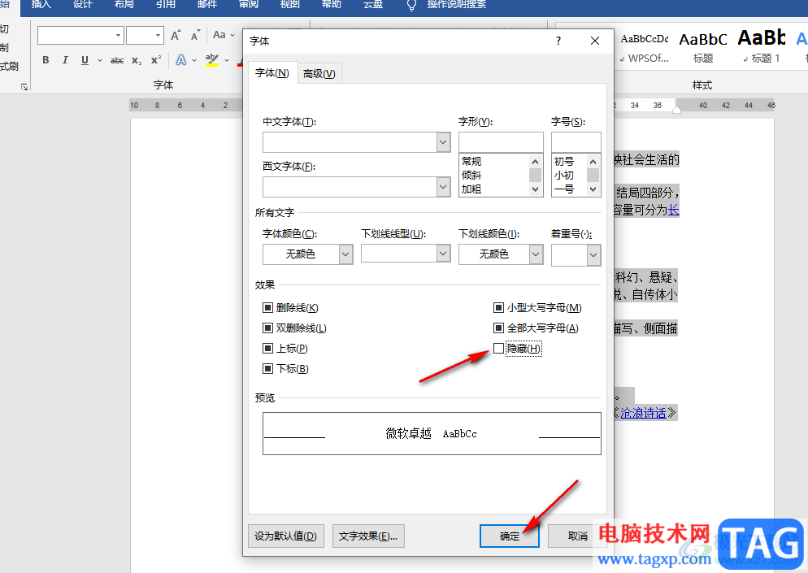
Task: Open the 引用 ribbon tab
Action: (x=165, y=5)
